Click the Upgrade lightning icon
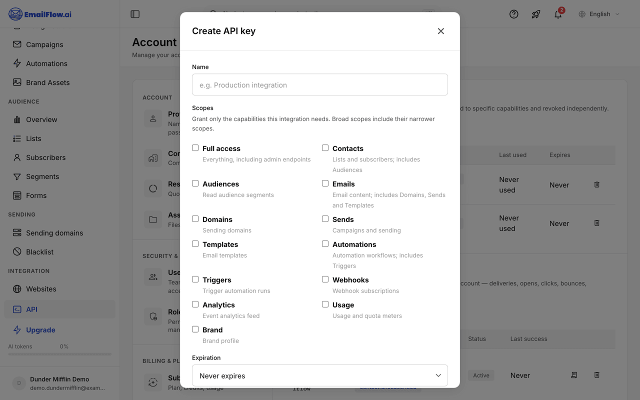Image resolution: width=640 pixels, height=400 pixels. click(x=17, y=330)
